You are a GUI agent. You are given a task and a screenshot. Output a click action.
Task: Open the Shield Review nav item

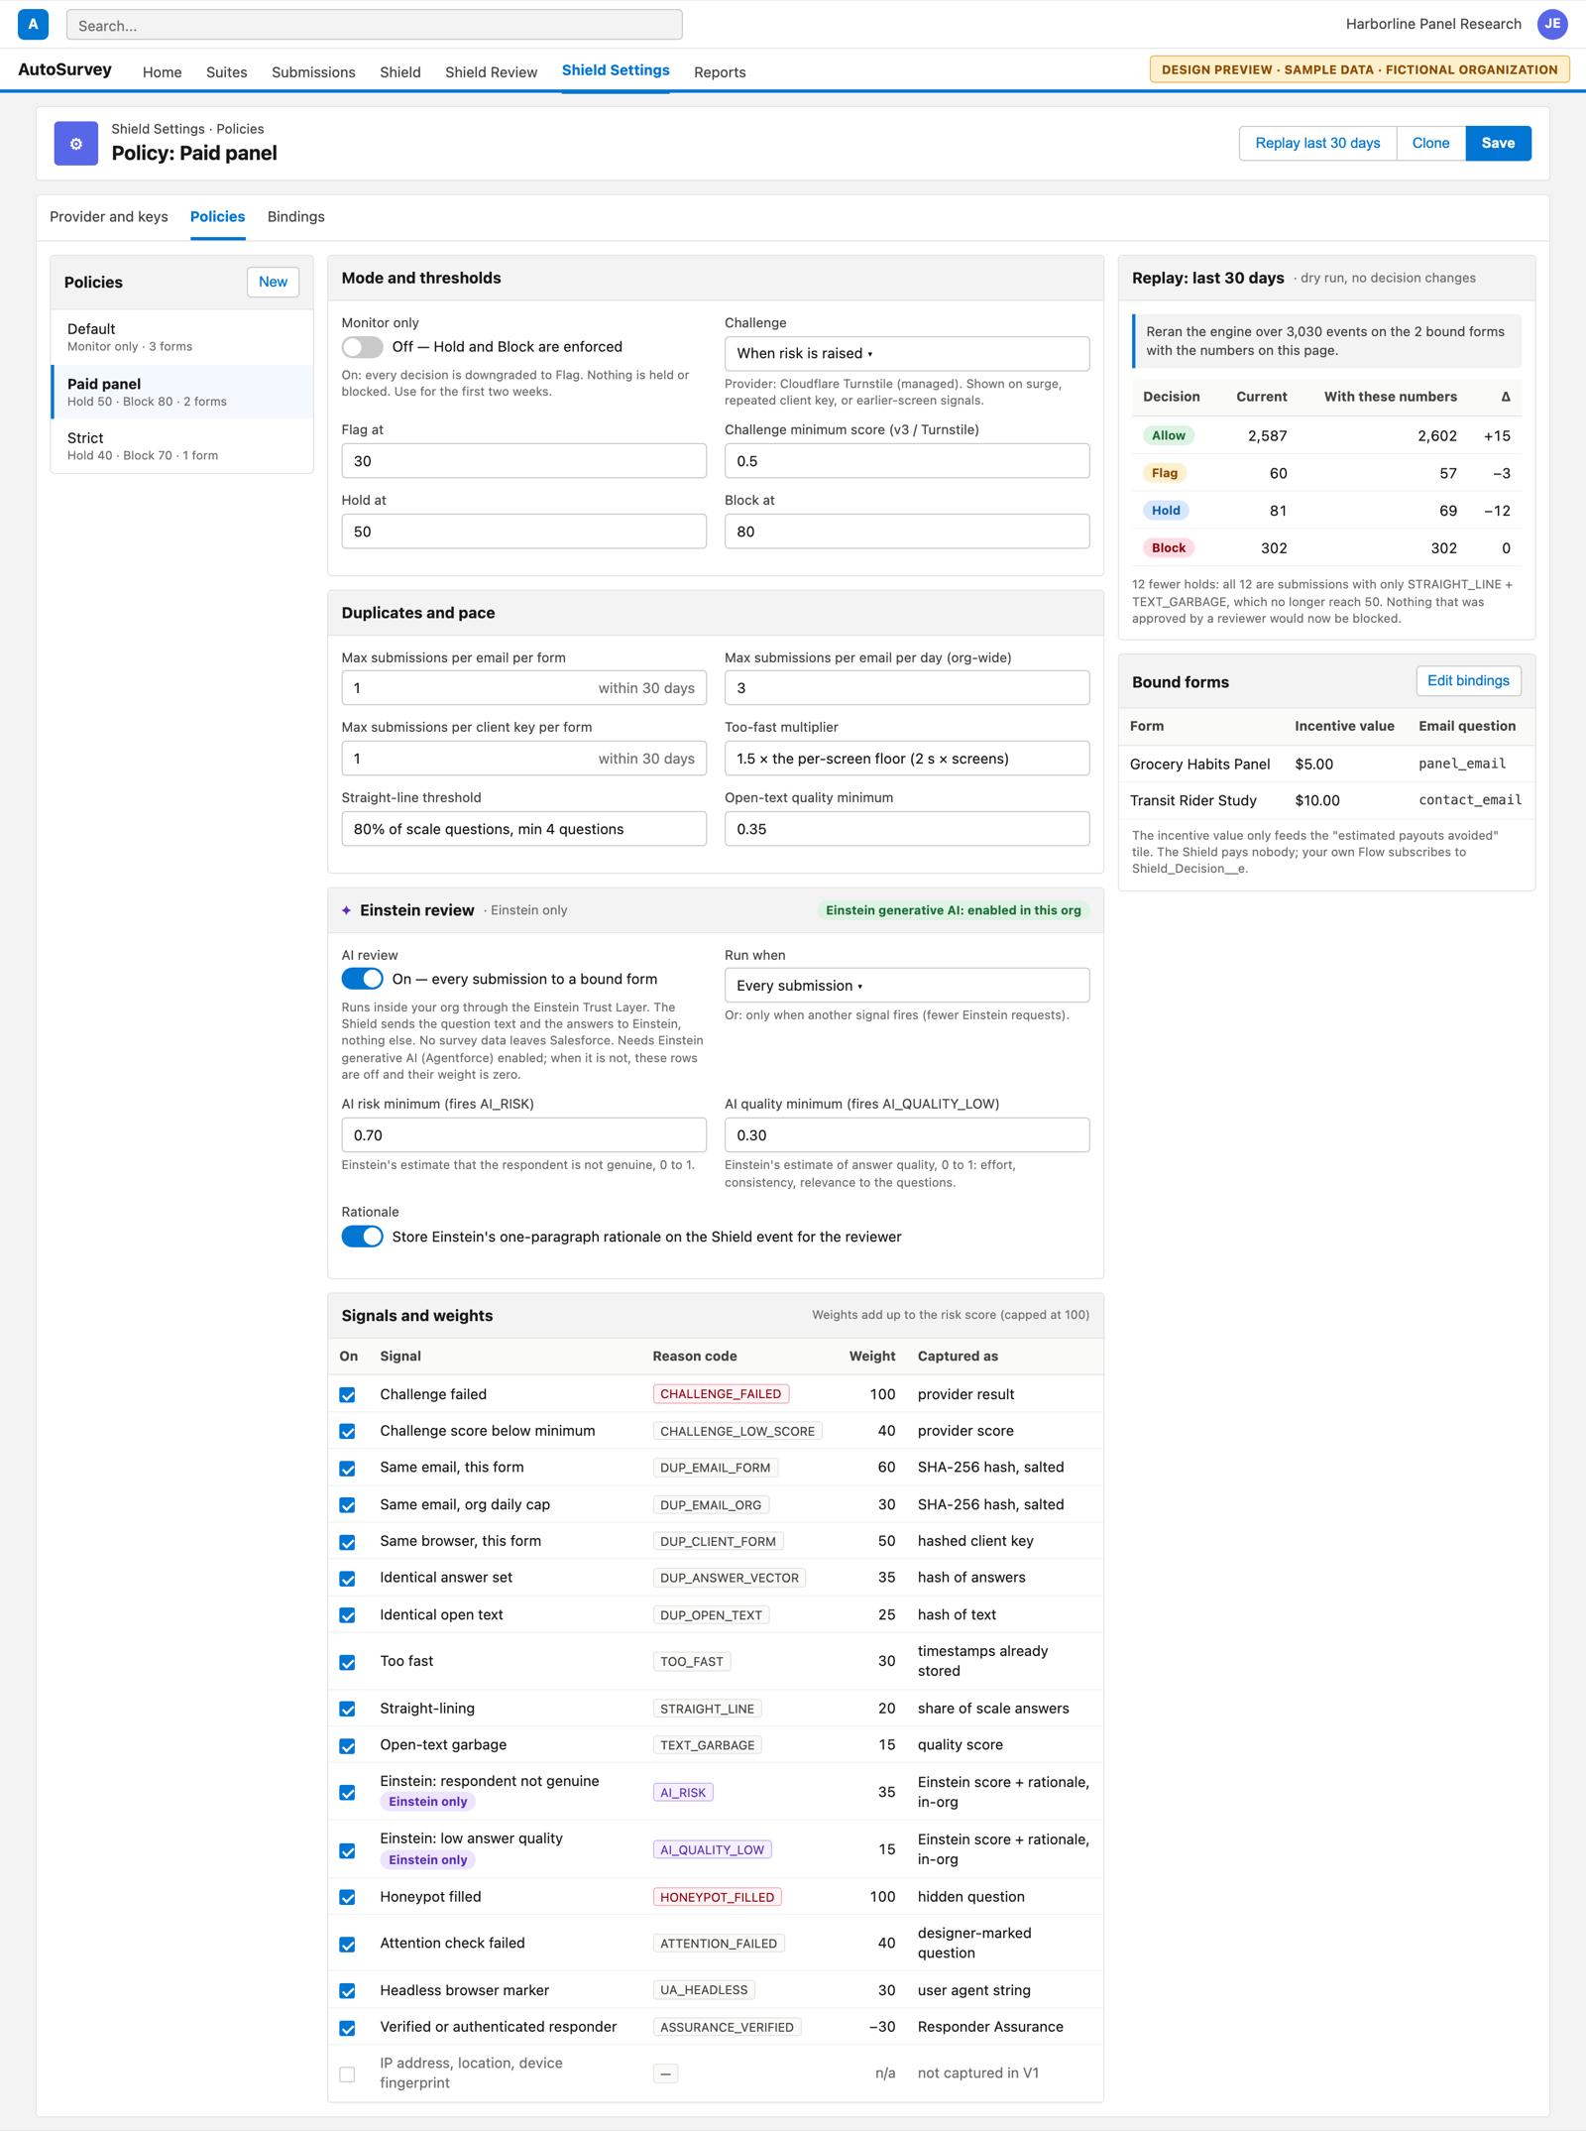491,72
